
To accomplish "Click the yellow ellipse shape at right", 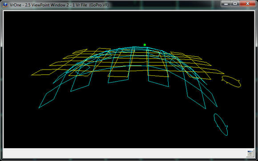I will point(231,82).
